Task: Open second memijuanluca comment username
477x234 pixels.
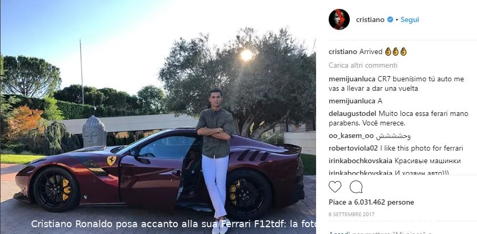Action: click(x=352, y=101)
